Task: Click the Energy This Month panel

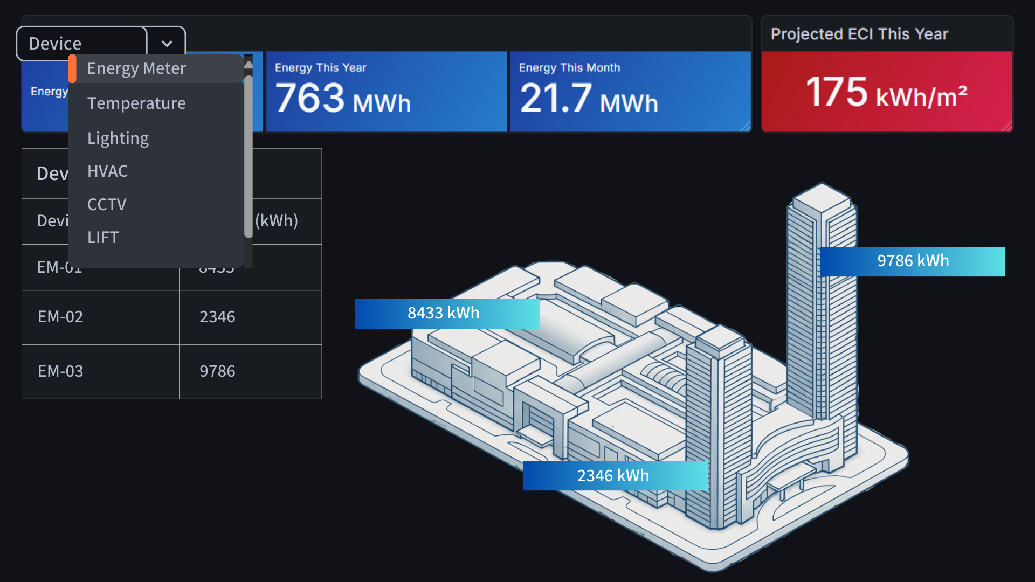Action: point(630,92)
